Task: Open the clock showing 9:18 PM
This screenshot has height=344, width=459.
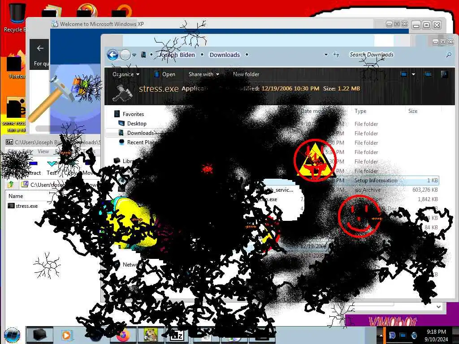Action: [436, 335]
